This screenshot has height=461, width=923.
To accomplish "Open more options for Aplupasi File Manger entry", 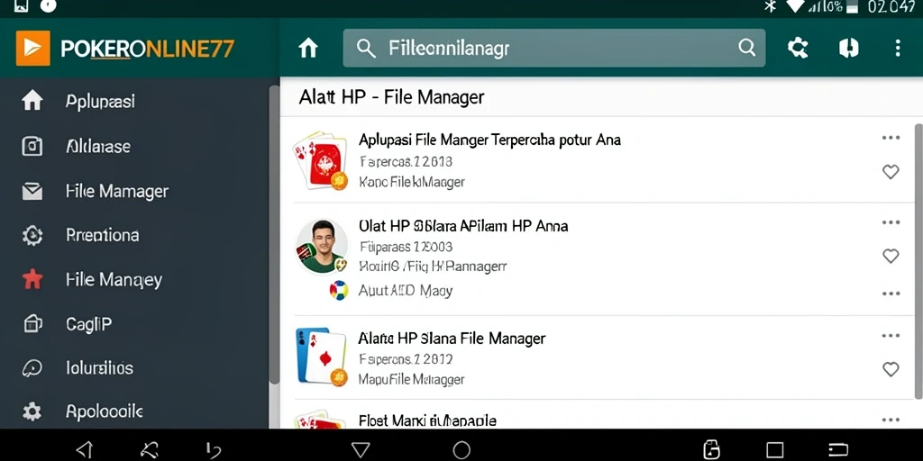I will (x=891, y=138).
